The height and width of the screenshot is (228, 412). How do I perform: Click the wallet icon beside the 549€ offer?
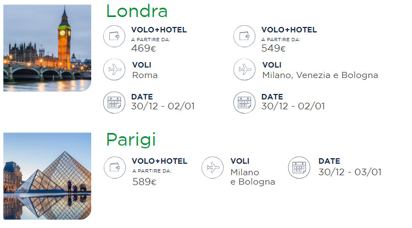tap(244, 36)
